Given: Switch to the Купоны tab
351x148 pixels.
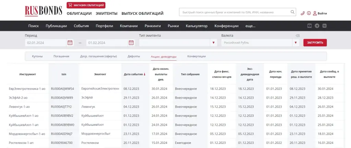Looking at the screenshot, I should point(37,56).
